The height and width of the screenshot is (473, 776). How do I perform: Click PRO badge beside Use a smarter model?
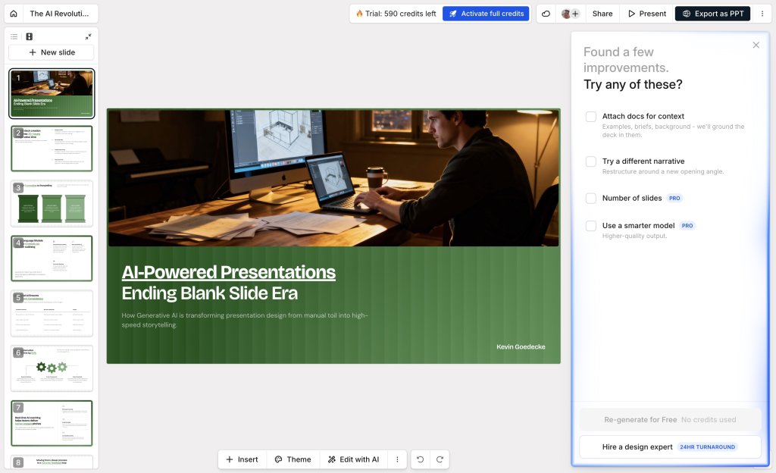click(687, 226)
